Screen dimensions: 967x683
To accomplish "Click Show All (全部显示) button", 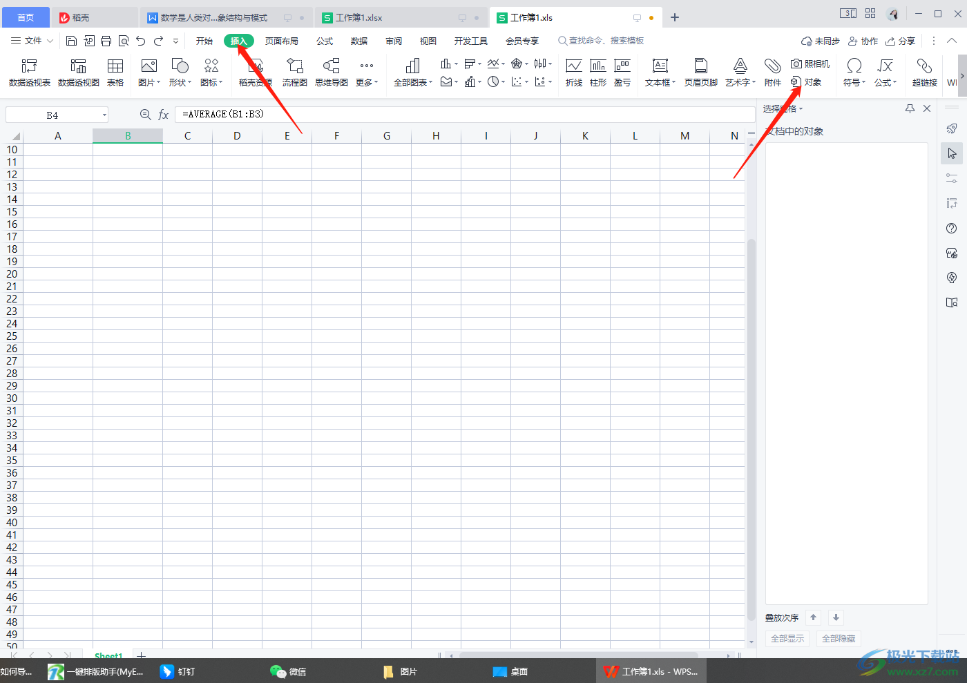I will 787,639.
